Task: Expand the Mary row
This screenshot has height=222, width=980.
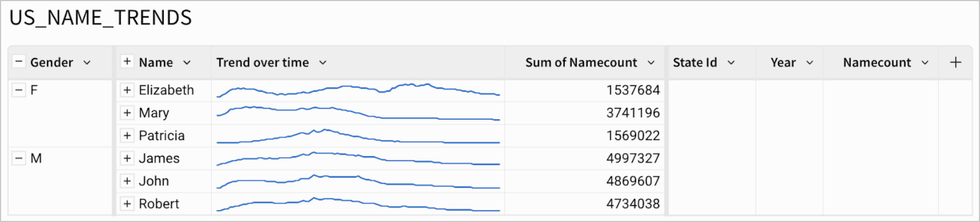Action: point(127,113)
